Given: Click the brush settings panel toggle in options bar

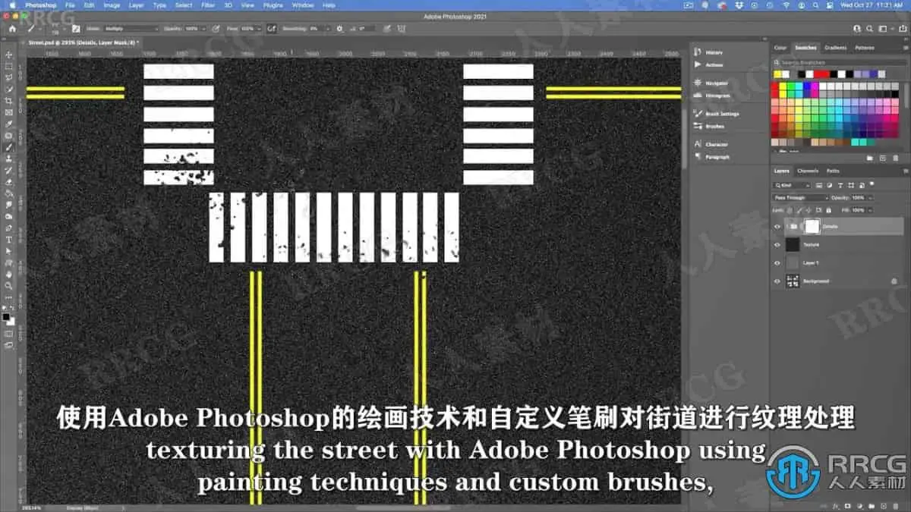Looking at the screenshot, I should click(x=76, y=29).
